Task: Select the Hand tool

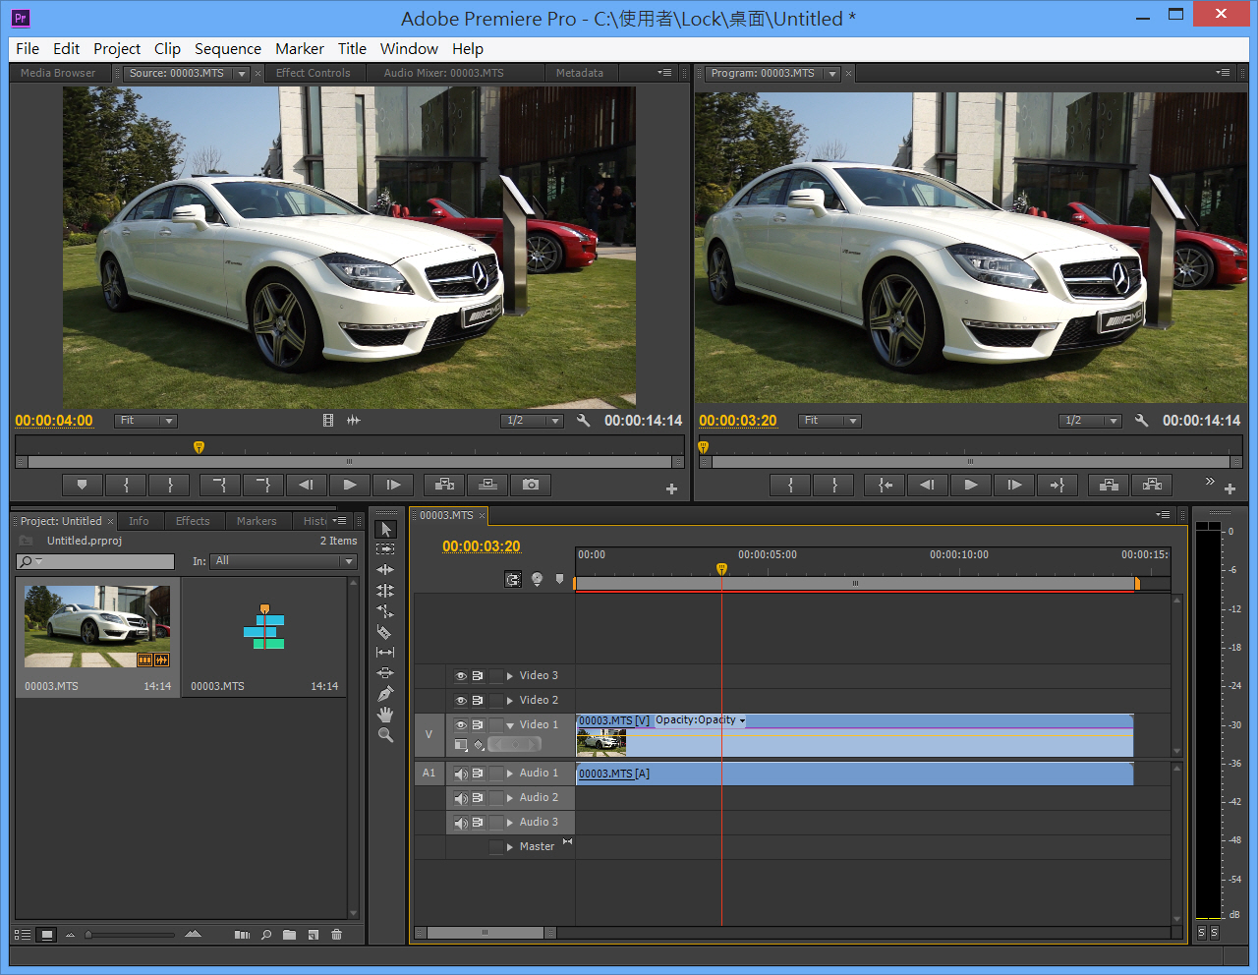Action: (x=385, y=715)
